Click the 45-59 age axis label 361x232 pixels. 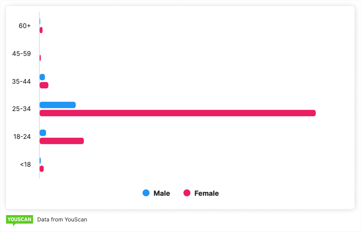tap(21, 54)
